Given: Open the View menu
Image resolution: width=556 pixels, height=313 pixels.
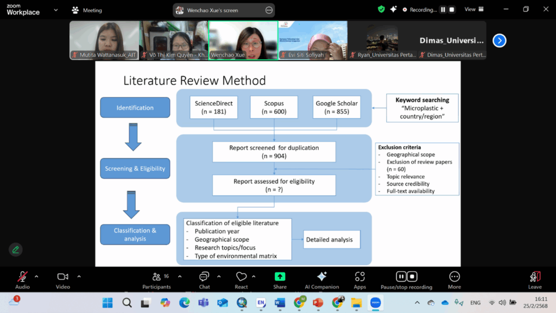Looking at the screenshot, I should (x=473, y=9).
